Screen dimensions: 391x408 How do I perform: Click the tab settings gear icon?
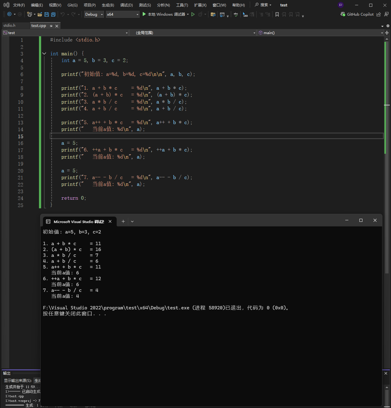(x=388, y=26)
